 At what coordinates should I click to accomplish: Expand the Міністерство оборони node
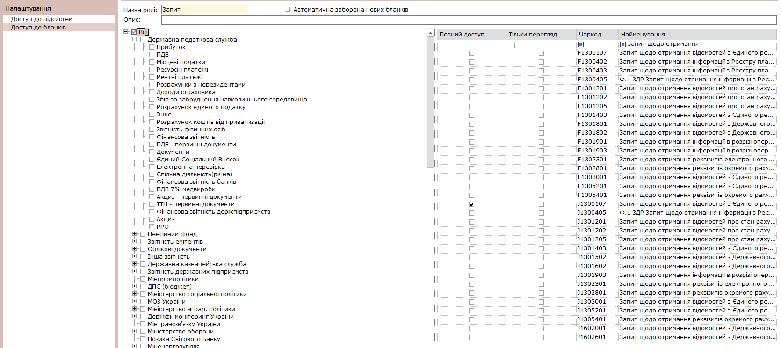[135, 331]
